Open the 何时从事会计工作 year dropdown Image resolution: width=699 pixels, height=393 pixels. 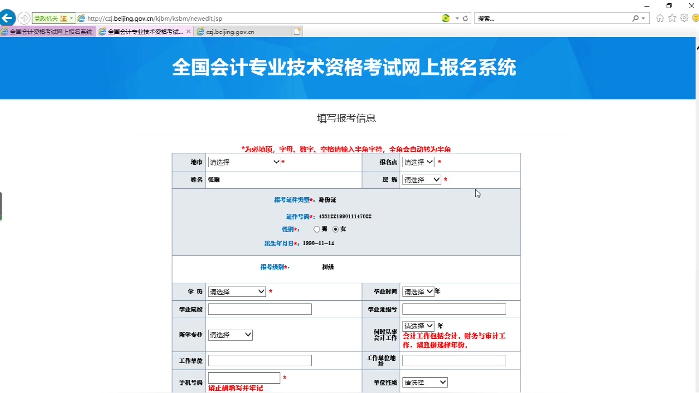click(418, 326)
